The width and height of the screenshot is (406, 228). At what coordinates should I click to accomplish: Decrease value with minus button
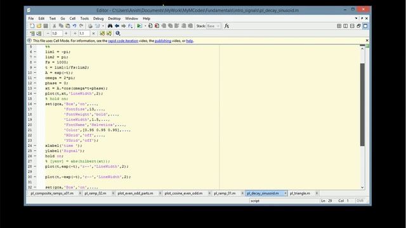(48, 34)
